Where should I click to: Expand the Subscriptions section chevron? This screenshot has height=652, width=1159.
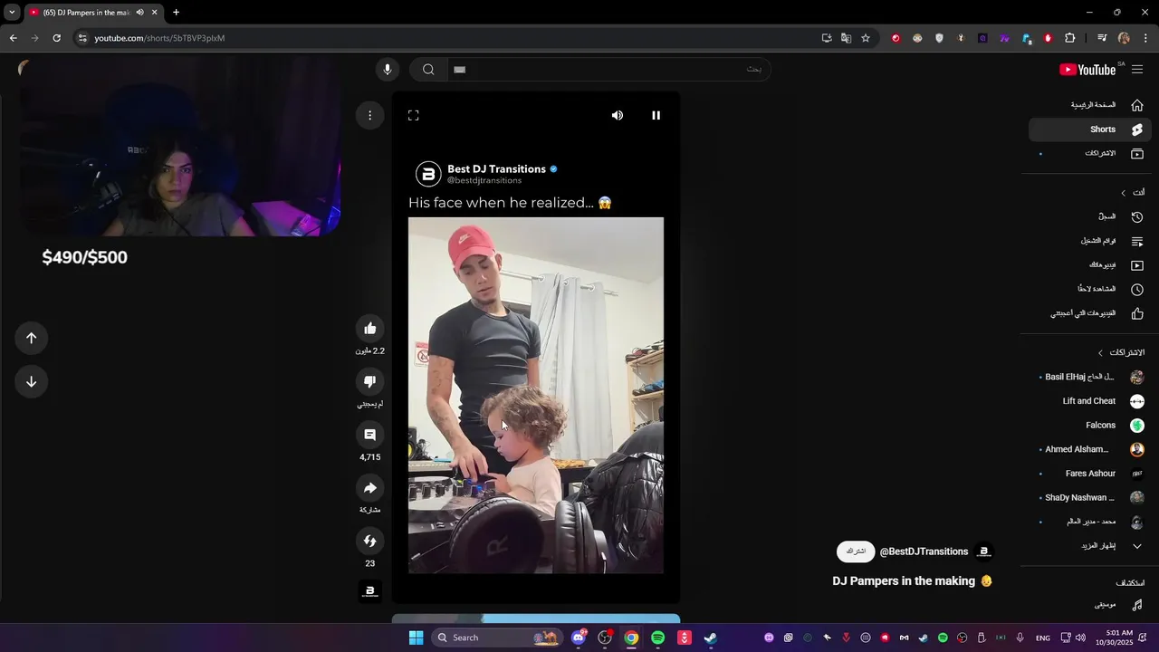point(1101,352)
